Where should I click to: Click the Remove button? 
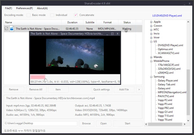point(14,89)
